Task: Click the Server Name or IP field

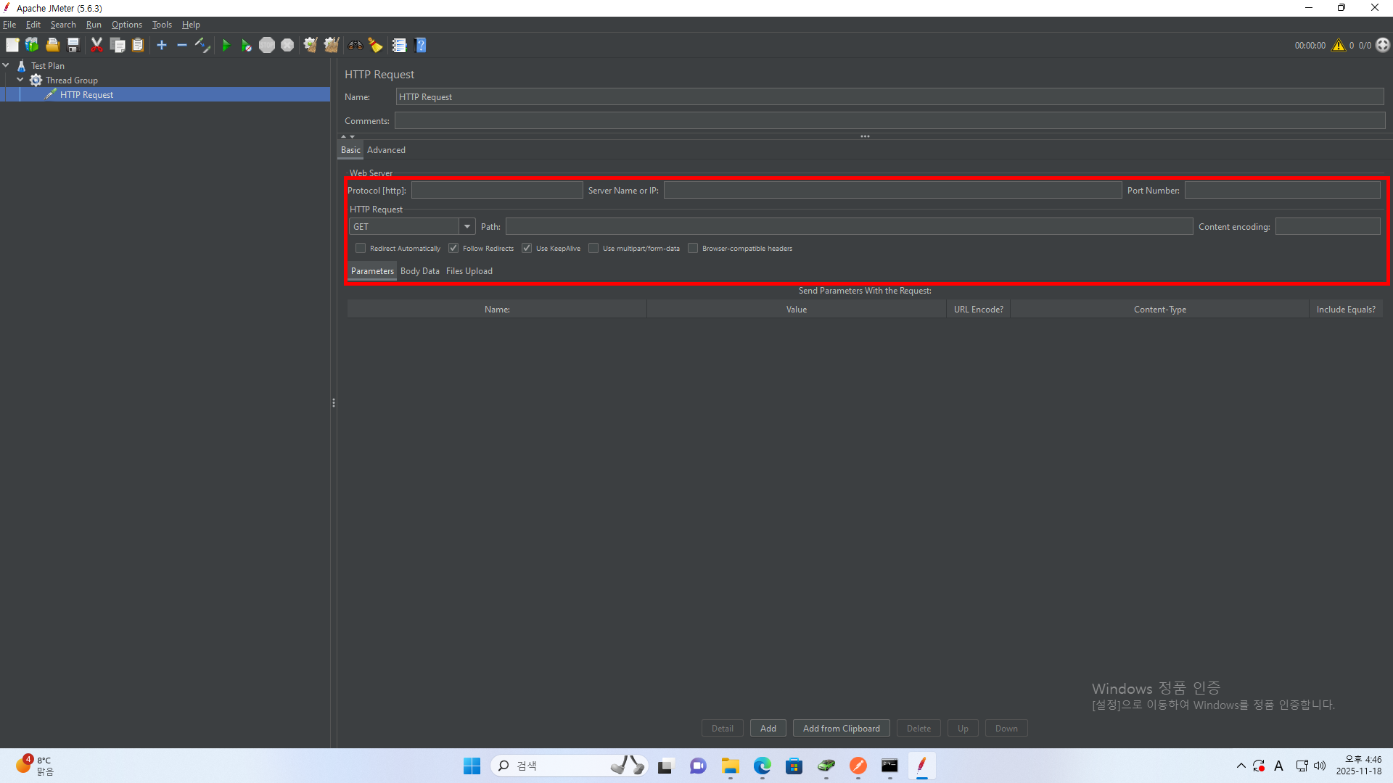Action: [x=892, y=191]
